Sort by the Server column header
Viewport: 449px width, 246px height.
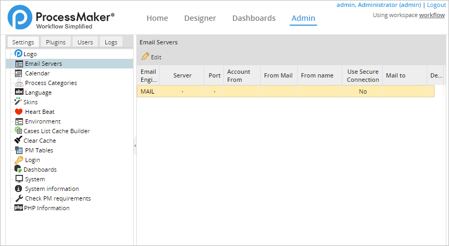pyautogui.click(x=182, y=75)
